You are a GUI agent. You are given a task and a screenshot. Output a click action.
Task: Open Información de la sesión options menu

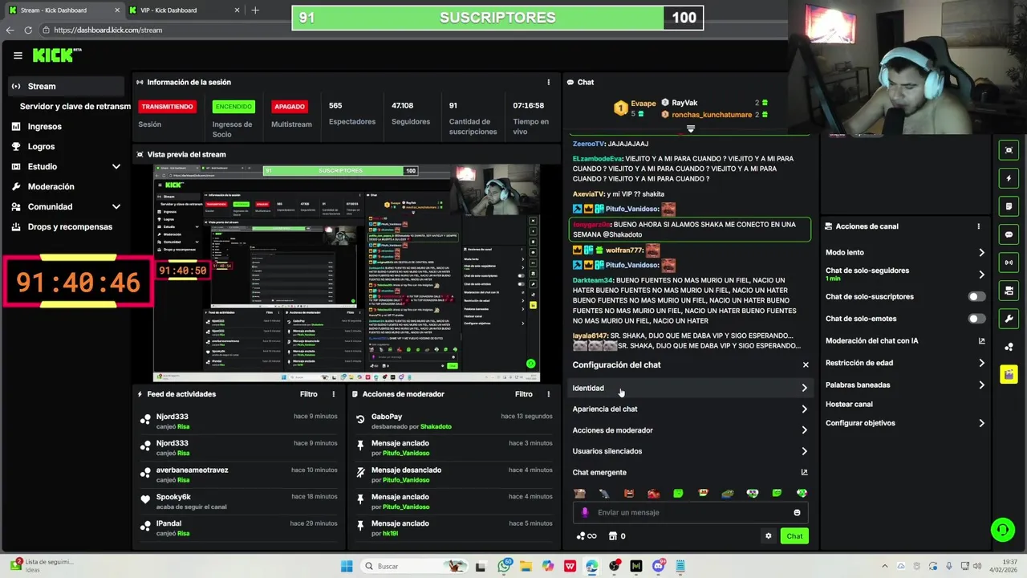point(549,82)
